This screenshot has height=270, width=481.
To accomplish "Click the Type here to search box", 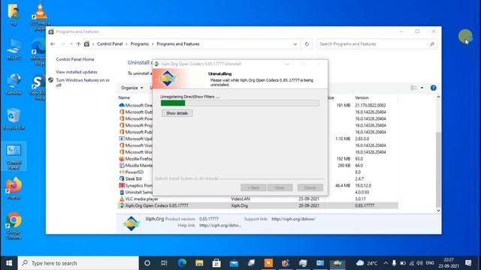I will (78, 263).
